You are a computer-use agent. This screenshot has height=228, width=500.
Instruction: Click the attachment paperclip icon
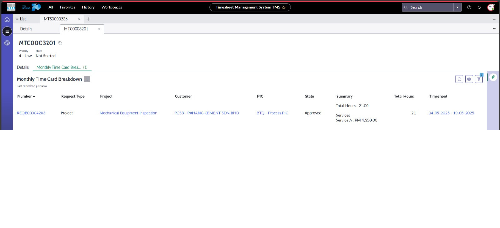tap(493, 77)
